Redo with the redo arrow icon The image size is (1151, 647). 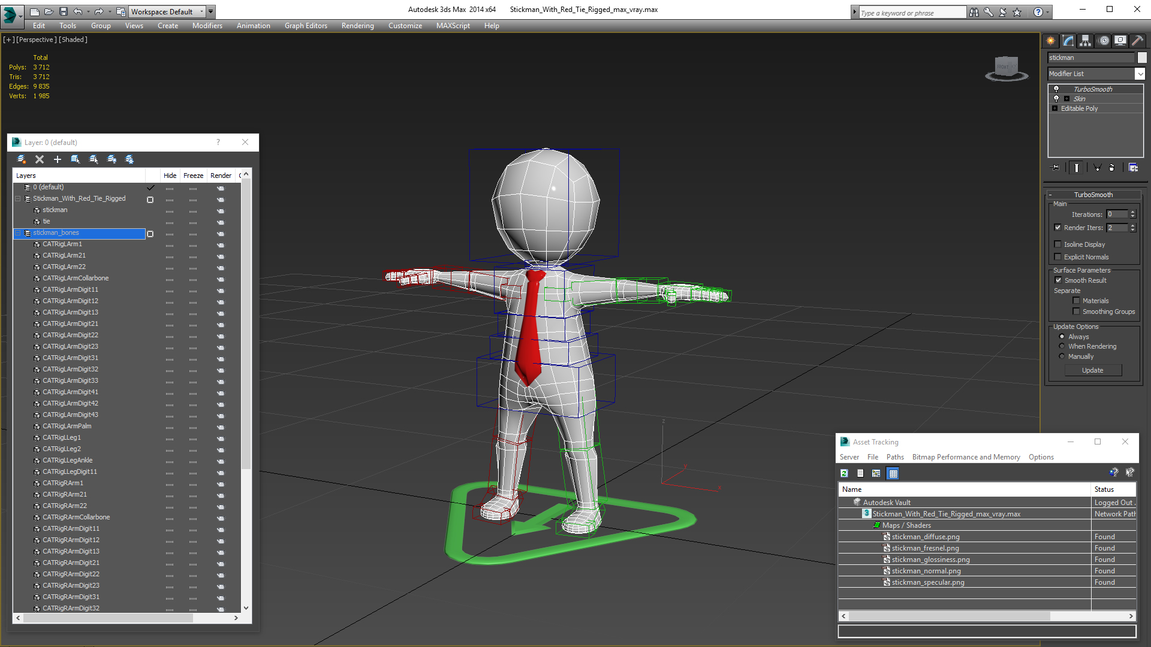[99, 11]
